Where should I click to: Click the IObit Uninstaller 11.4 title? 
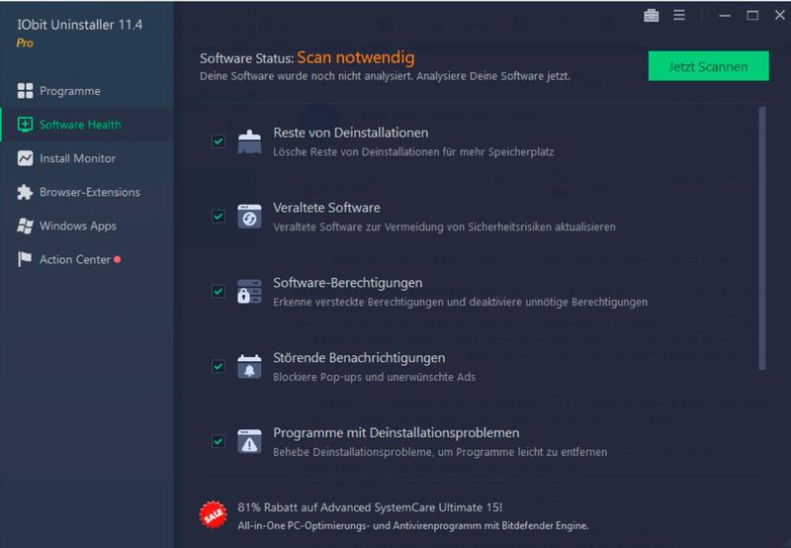80,25
